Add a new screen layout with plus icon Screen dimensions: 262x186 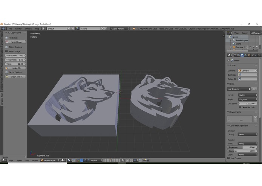pos(69,29)
